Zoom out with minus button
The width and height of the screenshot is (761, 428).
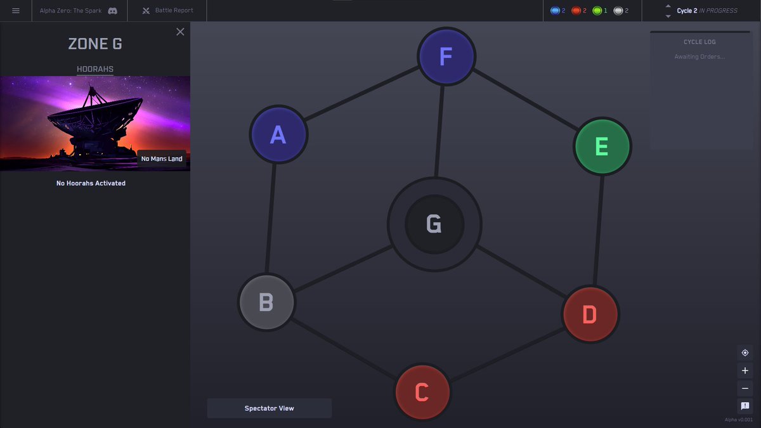(745, 388)
